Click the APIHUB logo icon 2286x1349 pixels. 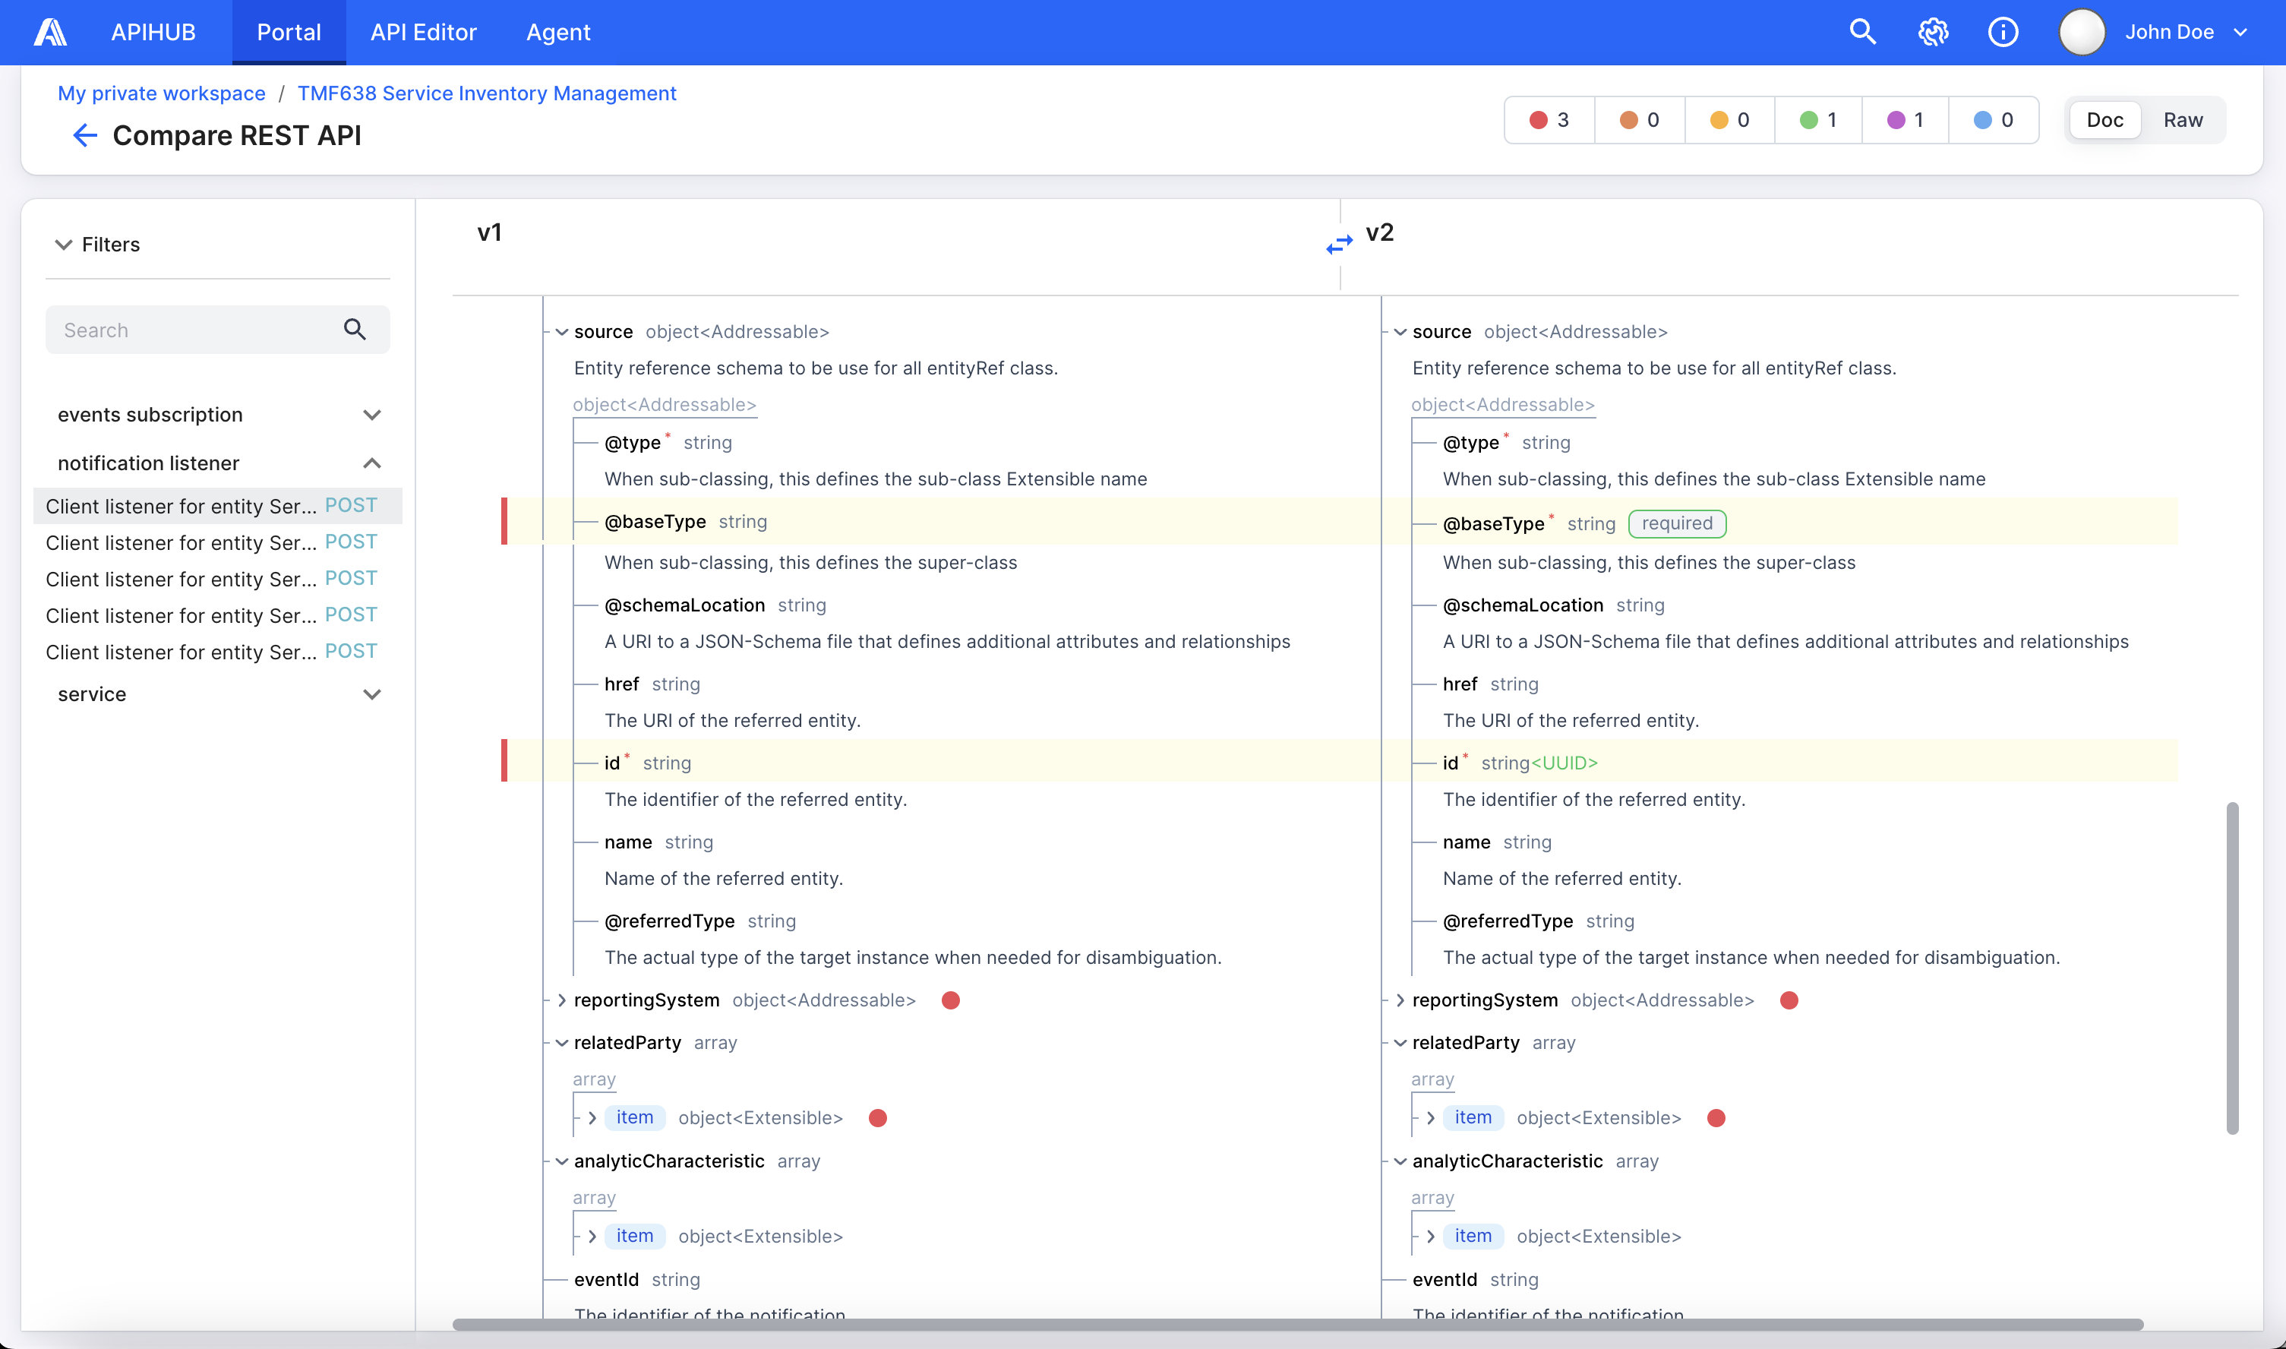pyautogui.click(x=50, y=32)
